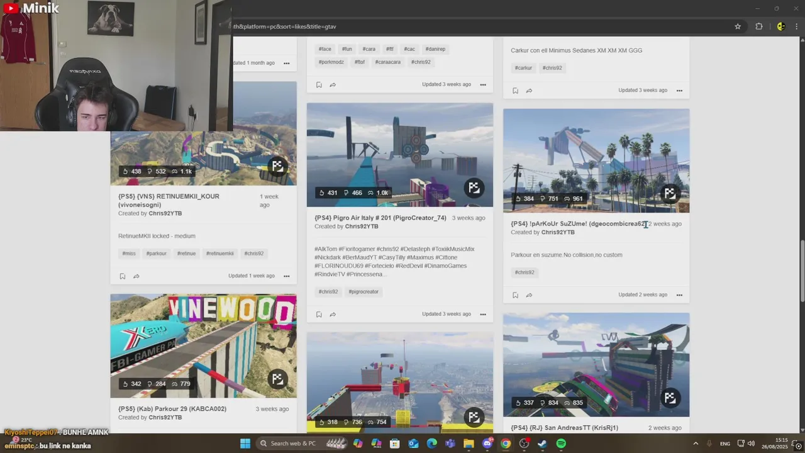Open Chris92YTB creator link under RETINUEMKII_KOUR
Screen dimensions: 805x453
tap(165, 213)
